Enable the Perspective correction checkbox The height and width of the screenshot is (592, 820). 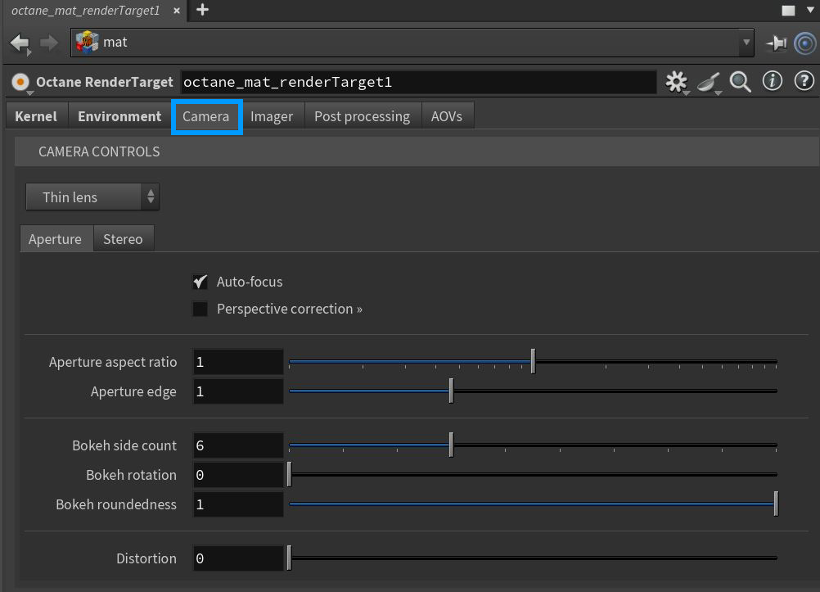point(200,309)
